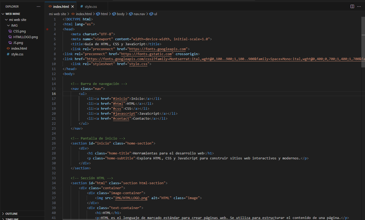Click the charset="UTF-8" attribute on line 4
This screenshot has height=220, width=365.
pyautogui.click(x=98, y=34)
